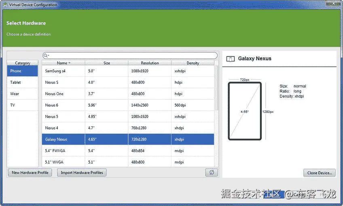Screen dimensions: 343x206
Task: Click the 768x1280 resolution cell
Action: coord(150,128)
